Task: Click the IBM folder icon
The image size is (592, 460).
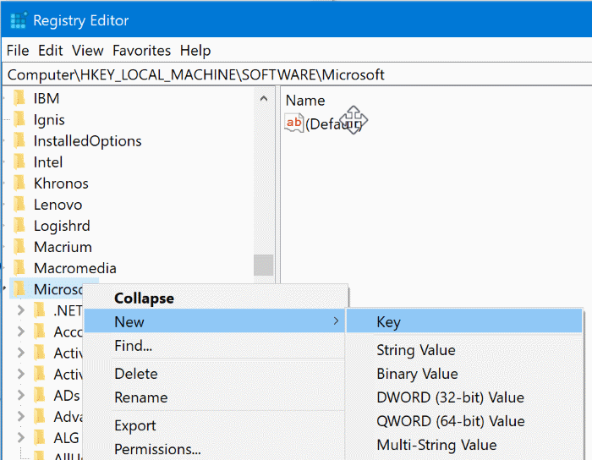Action: (19, 98)
